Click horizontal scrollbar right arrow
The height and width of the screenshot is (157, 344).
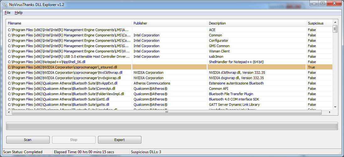coord(330,112)
